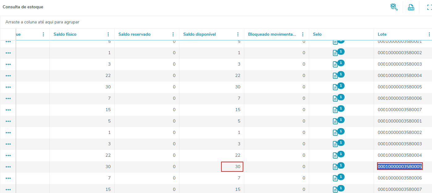
Task: Sort by the Lote column header
Action: [x=382, y=34]
